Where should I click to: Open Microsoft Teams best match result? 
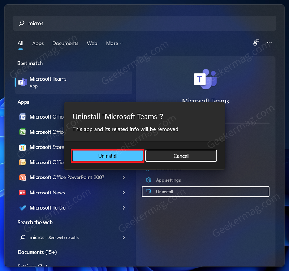tap(73, 82)
